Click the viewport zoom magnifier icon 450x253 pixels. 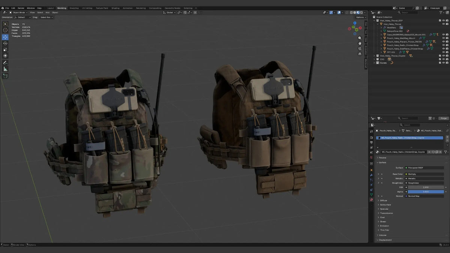tap(360, 38)
